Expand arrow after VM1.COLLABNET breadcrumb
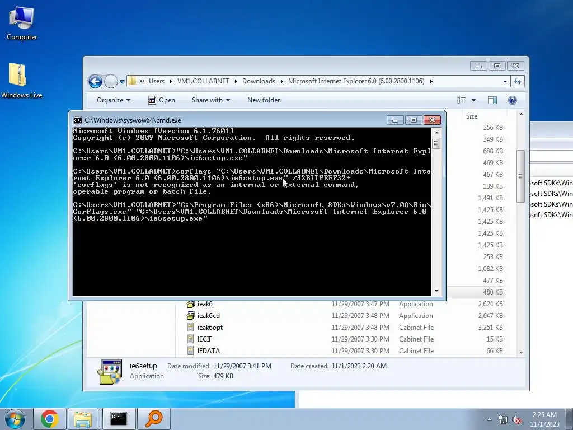 coord(236,81)
